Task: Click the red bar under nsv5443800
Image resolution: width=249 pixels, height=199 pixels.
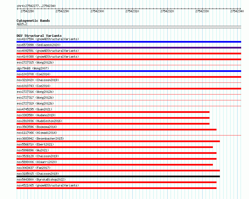Action: (117, 182)
